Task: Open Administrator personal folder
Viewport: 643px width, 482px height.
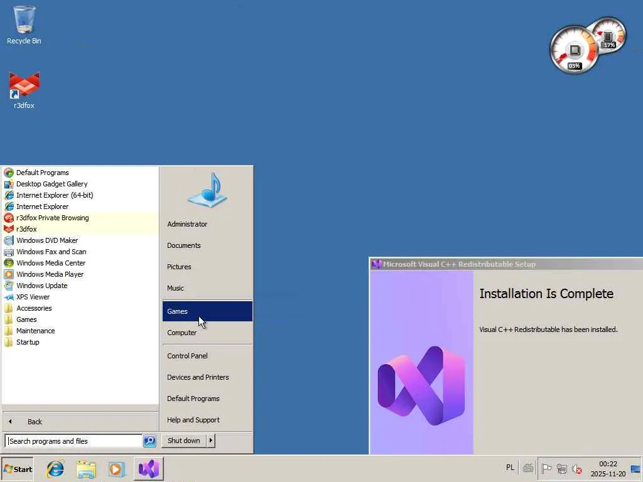Action: 207,224
